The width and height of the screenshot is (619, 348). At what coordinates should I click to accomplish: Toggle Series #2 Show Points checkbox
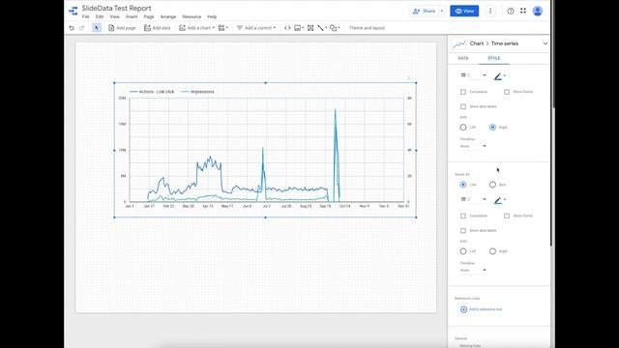pos(507,216)
